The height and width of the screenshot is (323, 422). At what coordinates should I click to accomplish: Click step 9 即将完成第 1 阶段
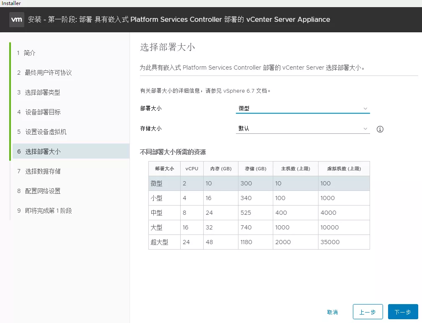tap(48, 211)
